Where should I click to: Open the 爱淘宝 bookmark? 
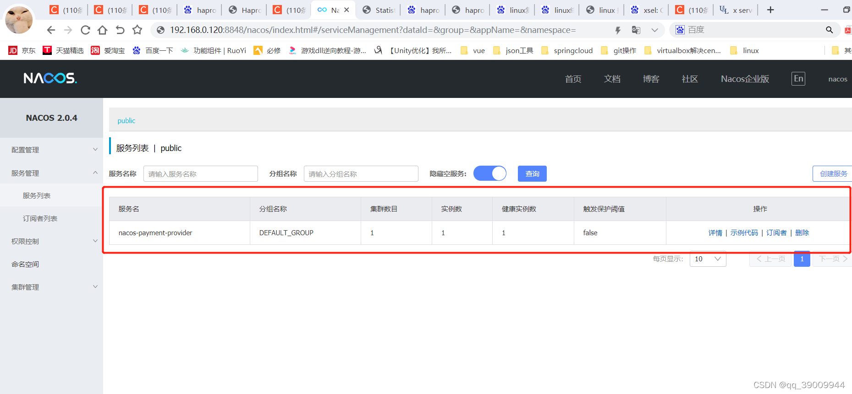(108, 50)
